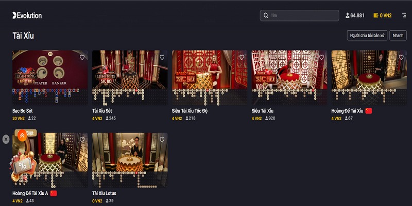
Task: Open the percent coupon promo icon
Action: click(x=22, y=166)
